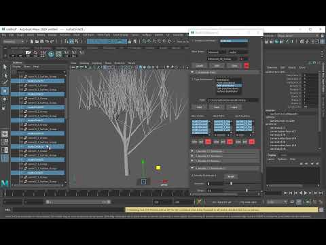Click the Reset button in script window
326x245 pixels.
click(231, 176)
